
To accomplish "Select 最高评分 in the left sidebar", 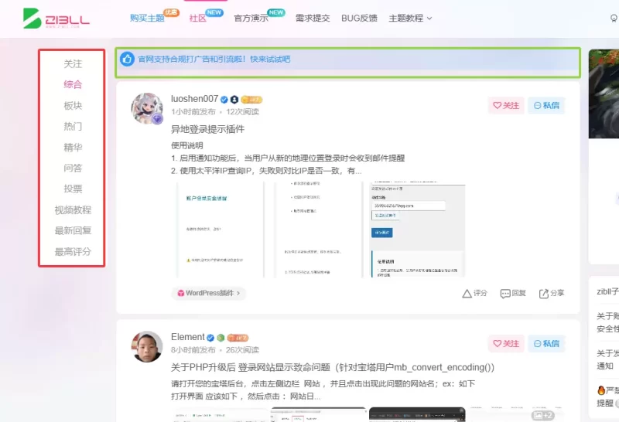I will (x=73, y=252).
